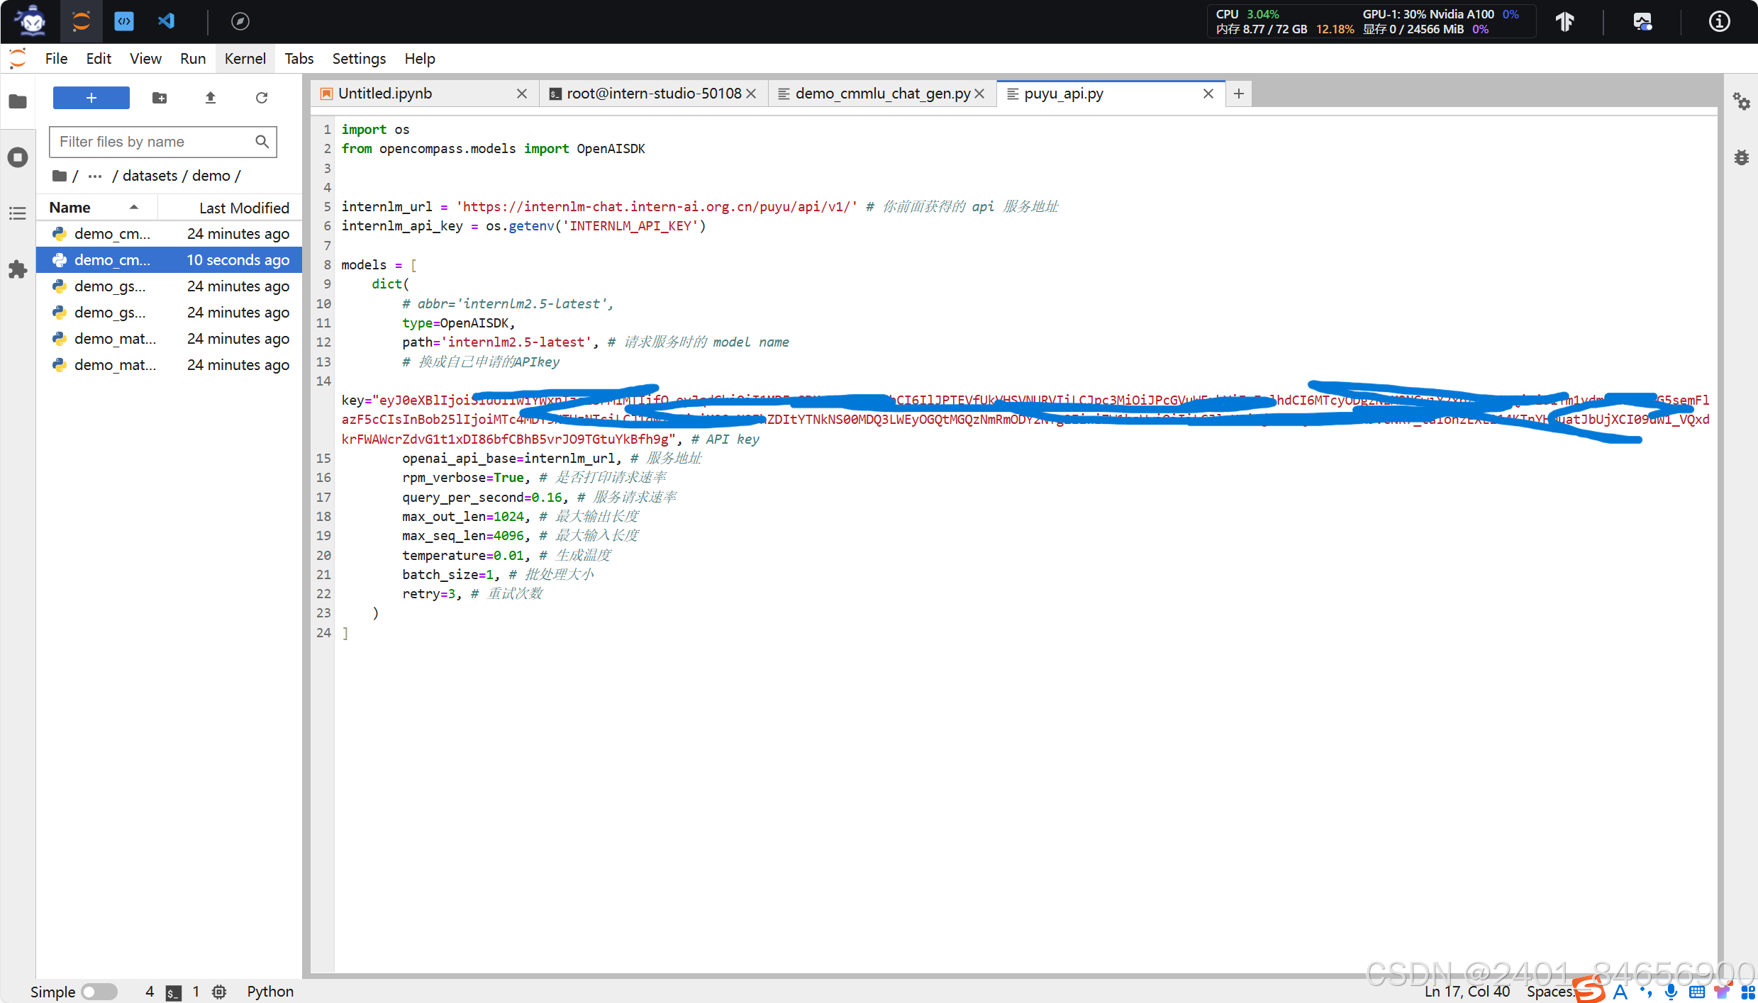Click the blue New Launcher button
Image resolution: width=1758 pixels, height=1003 pixels.
point(91,98)
